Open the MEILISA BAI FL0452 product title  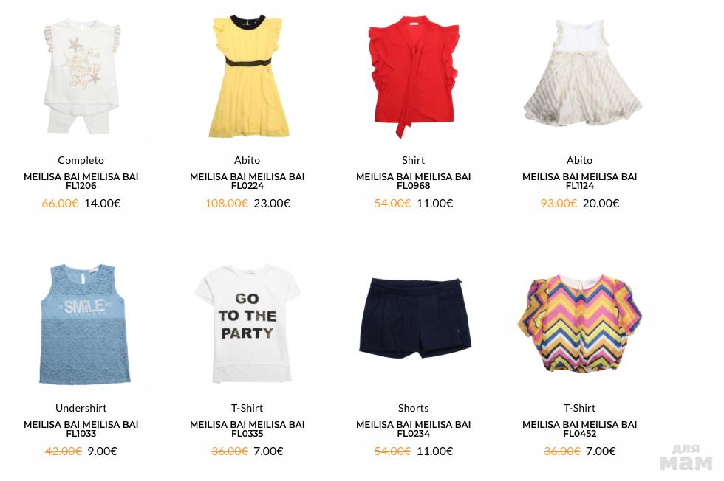coord(580,429)
